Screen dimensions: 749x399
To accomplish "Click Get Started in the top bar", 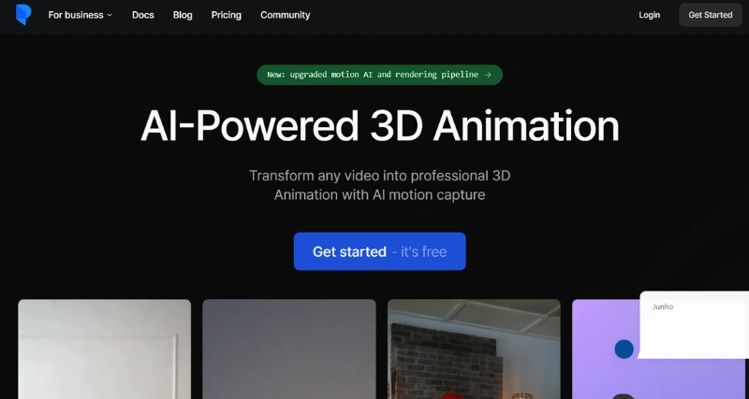I will tap(711, 15).
